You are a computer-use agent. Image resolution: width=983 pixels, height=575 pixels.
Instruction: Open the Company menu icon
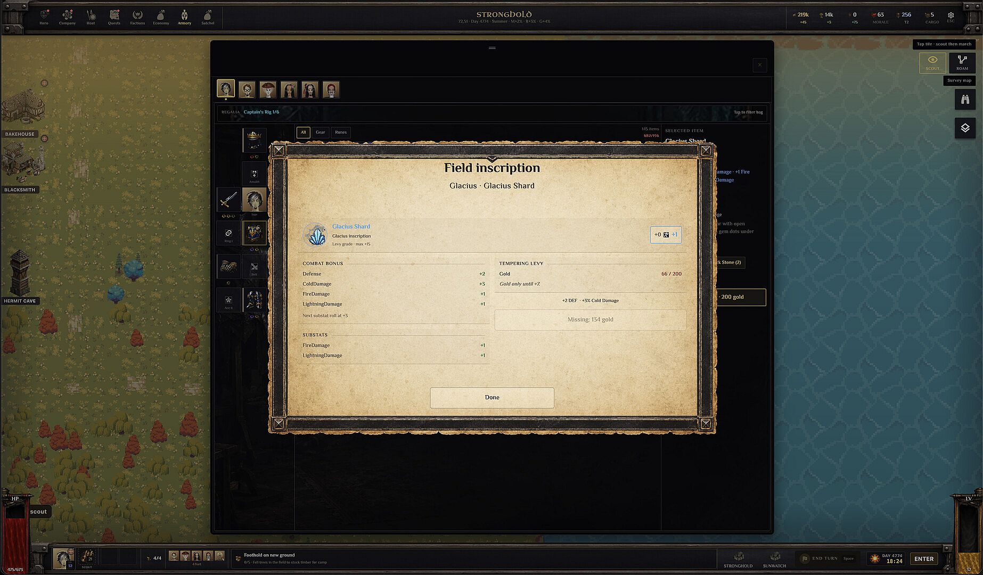(67, 17)
